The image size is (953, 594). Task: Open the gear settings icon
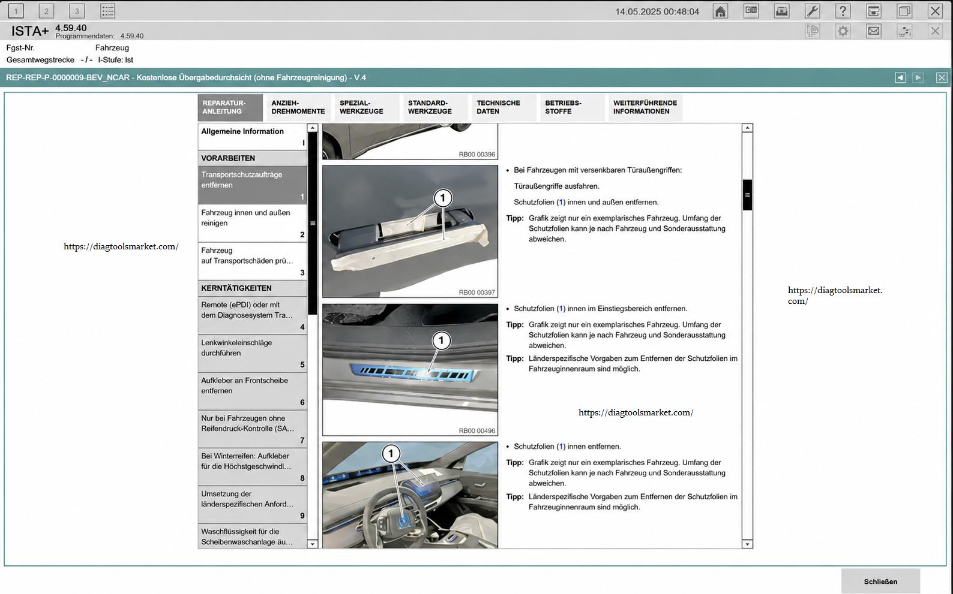[843, 31]
